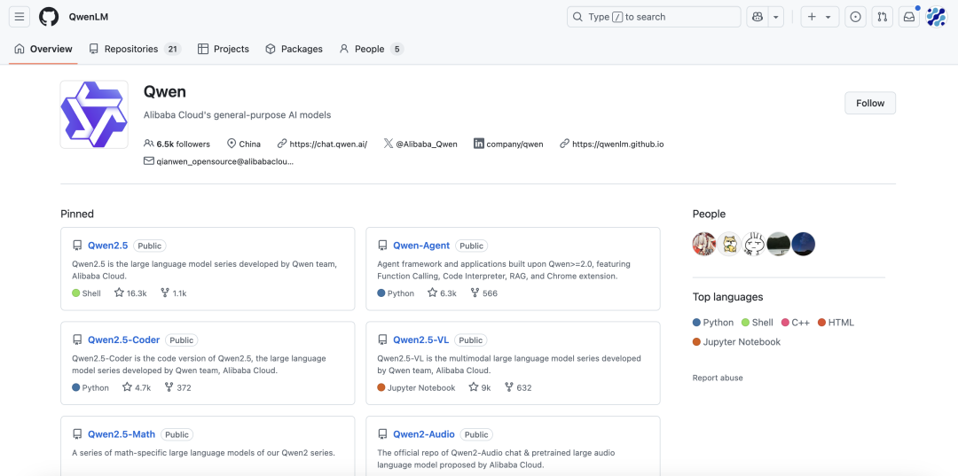Click the Pinned section heading
958x476 pixels.
pyautogui.click(x=77, y=214)
